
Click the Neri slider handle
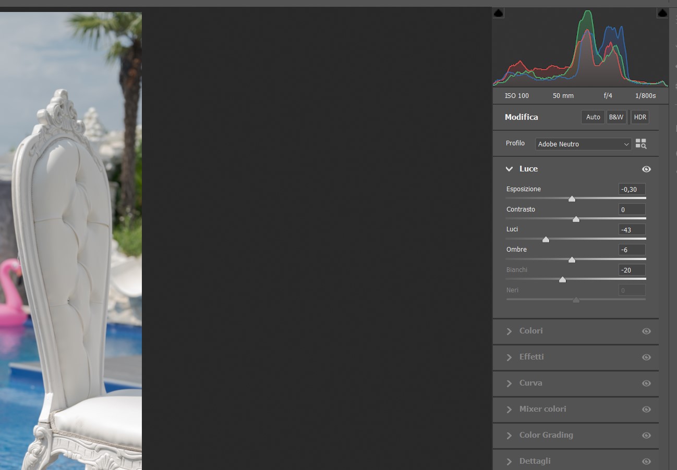click(576, 300)
